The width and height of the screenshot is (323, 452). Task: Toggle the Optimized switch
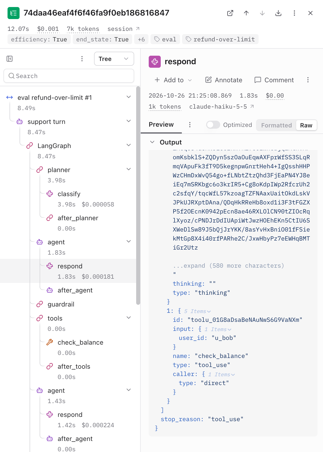point(213,125)
